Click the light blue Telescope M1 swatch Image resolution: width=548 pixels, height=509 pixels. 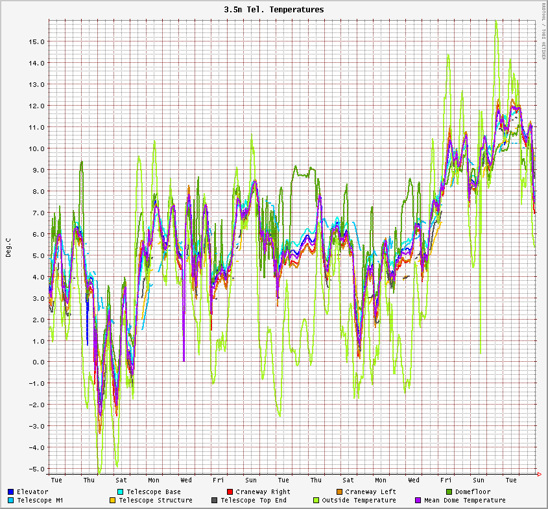pyautogui.click(x=11, y=501)
